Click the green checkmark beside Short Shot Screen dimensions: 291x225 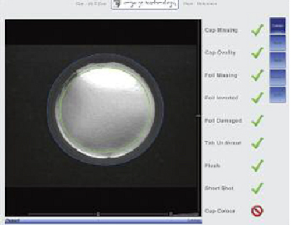[257, 188]
